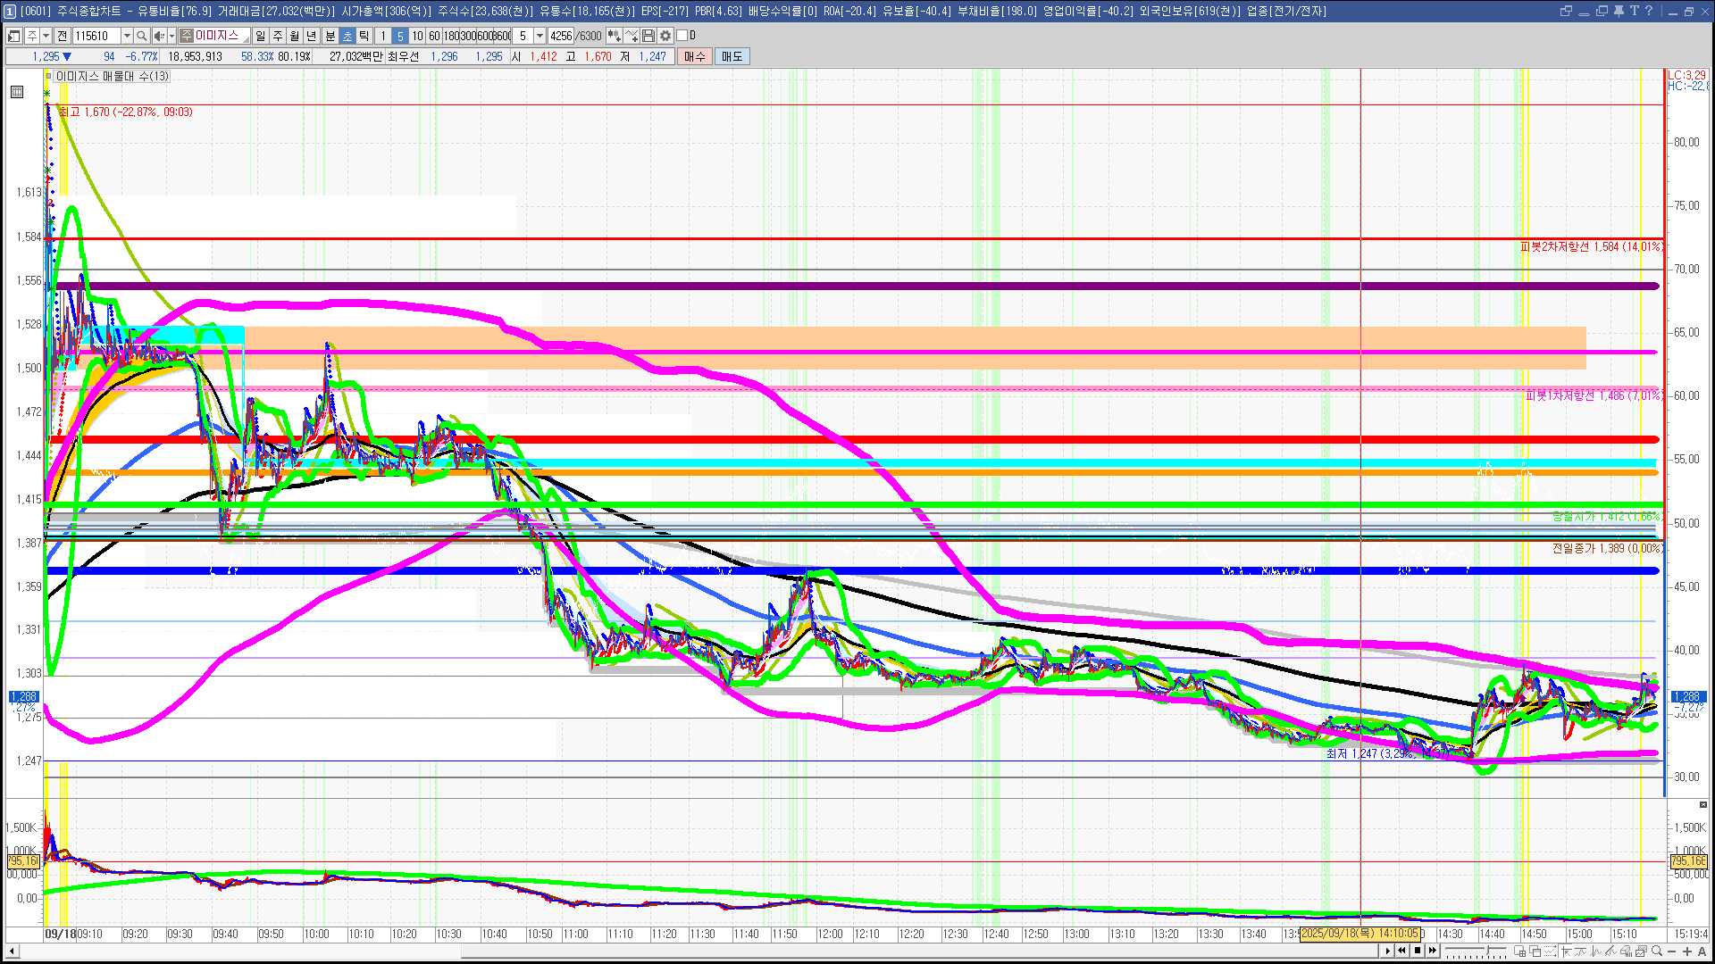Toggle the 초 (seconds) chart period
This screenshot has height=964, width=1715.
point(347,36)
